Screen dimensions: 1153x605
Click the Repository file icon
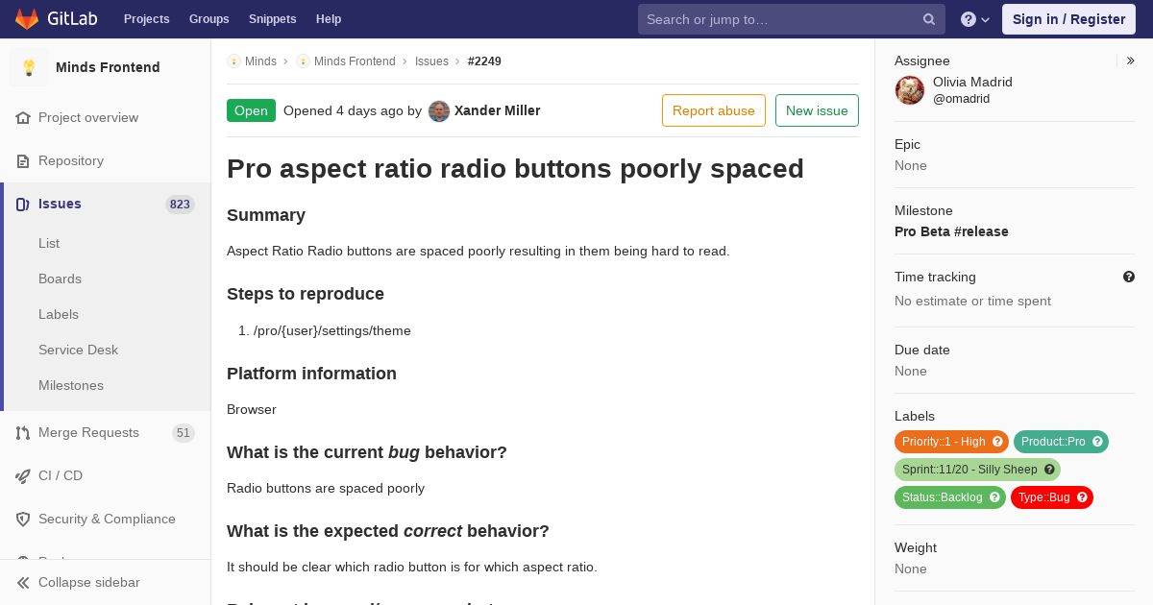pos(23,160)
